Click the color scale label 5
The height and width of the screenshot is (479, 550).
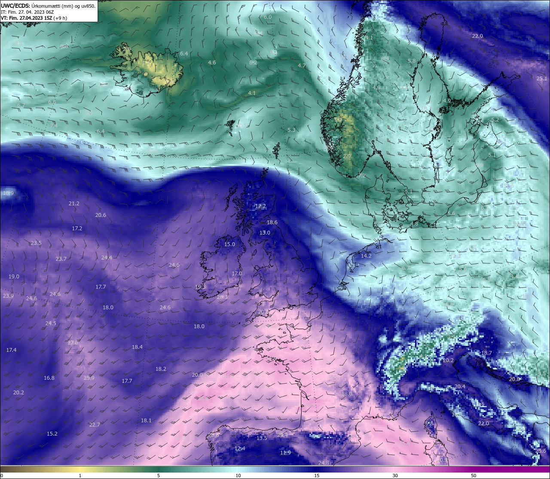pos(159,476)
